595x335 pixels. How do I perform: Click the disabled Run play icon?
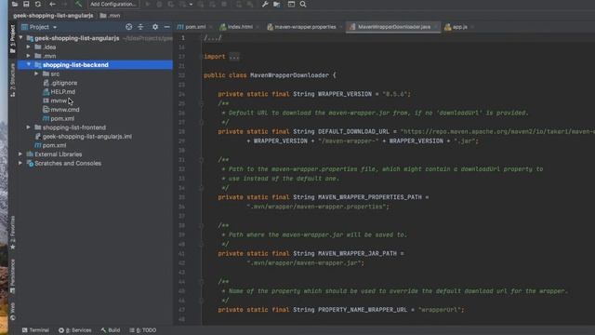(148, 4)
